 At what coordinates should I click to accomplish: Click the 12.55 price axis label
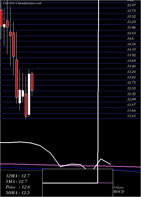pos(131,88)
